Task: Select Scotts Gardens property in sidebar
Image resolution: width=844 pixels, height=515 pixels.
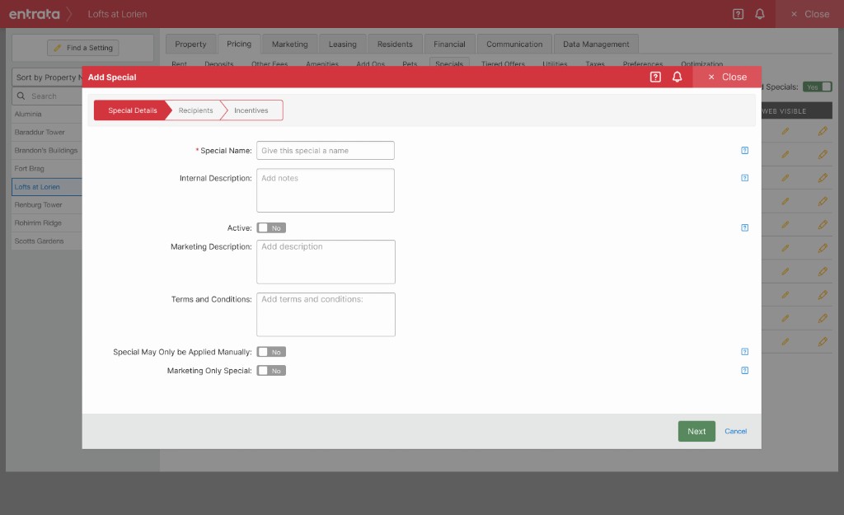Action: coord(47,241)
